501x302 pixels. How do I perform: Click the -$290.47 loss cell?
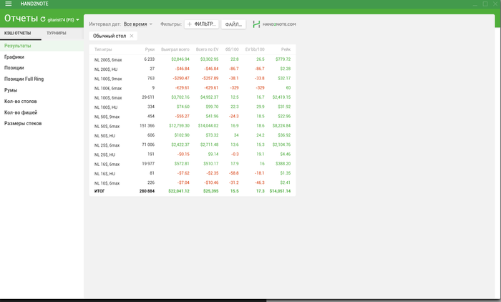(181, 78)
